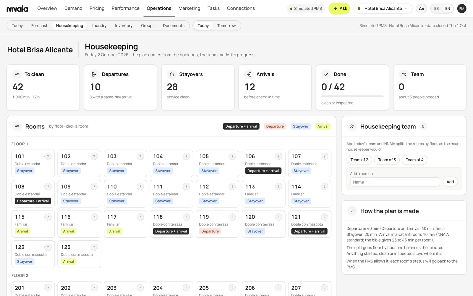Open the Connections menu

pyautogui.click(x=241, y=8)
